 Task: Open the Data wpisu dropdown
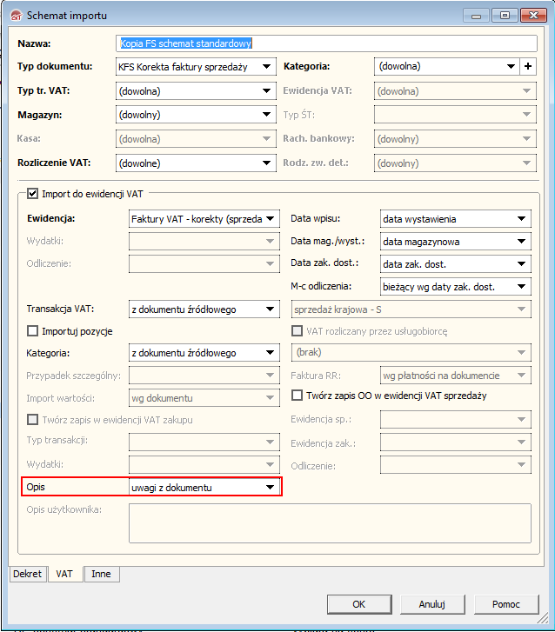tap(521, 219)
